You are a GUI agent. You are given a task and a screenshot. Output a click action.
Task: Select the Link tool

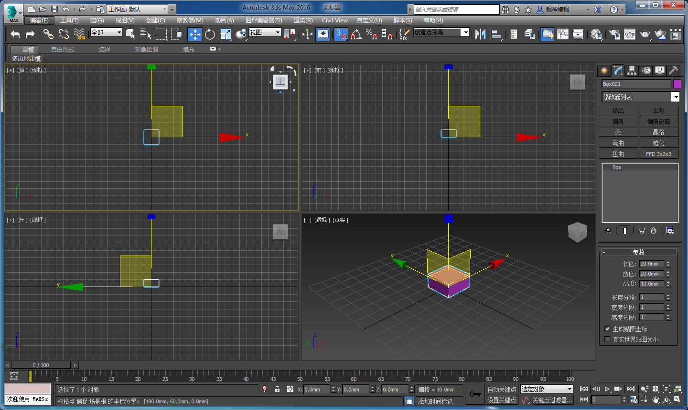[48, 34]
